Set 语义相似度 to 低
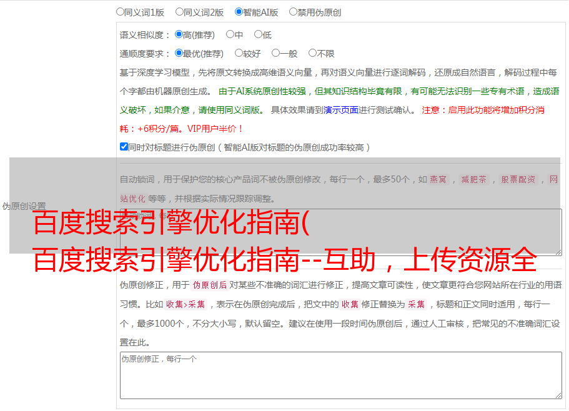 click(x=258, y=34)
